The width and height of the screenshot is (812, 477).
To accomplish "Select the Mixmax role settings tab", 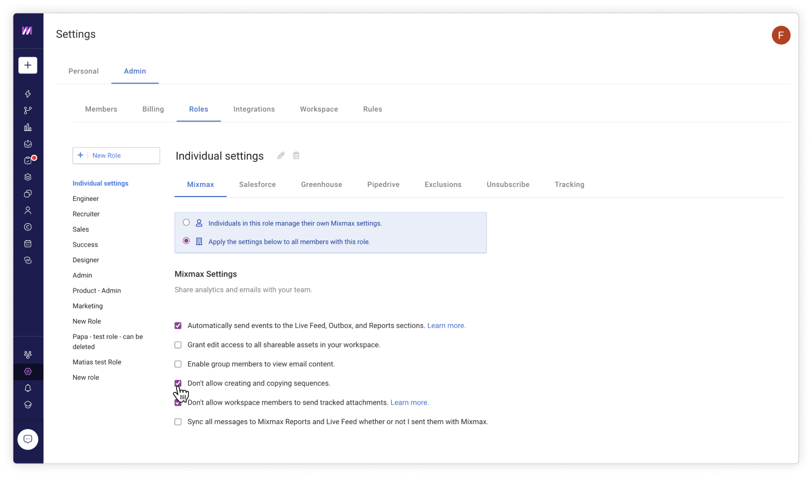I will pos(201,185).
